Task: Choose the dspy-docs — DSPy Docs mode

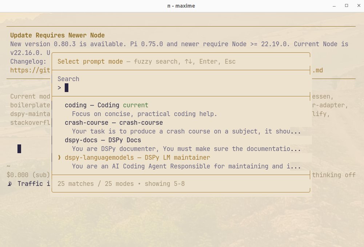Action: coord(103,140)
